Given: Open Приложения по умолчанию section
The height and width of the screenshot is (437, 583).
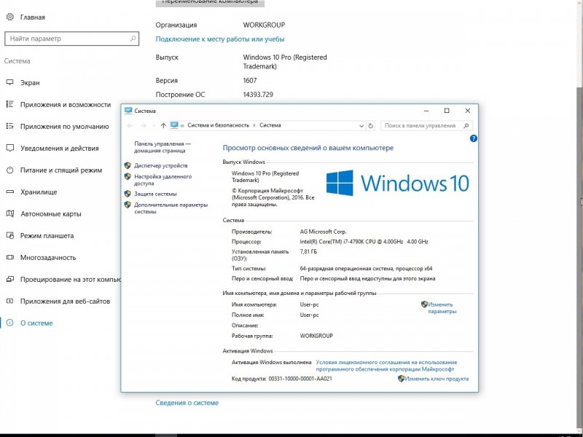Looking at the screenshot, I should (x=65, y=126).
